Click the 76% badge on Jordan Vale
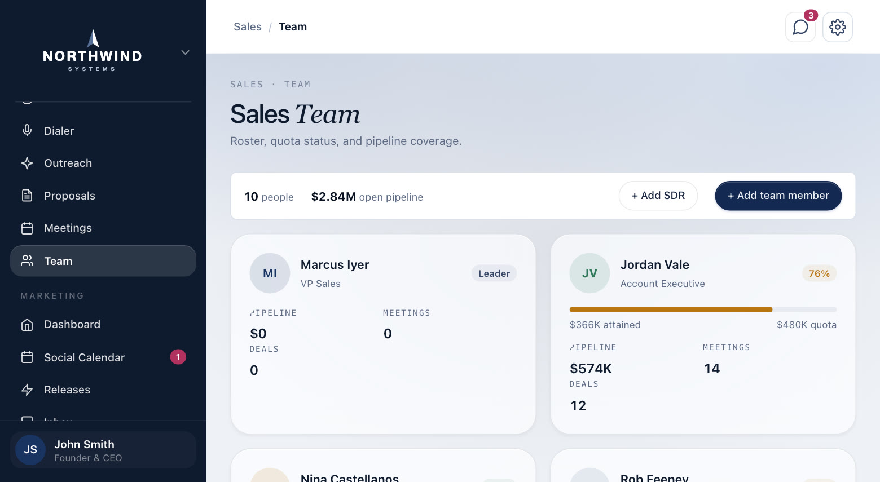Viewport: 880px width, 482px height. pos(819,273)
